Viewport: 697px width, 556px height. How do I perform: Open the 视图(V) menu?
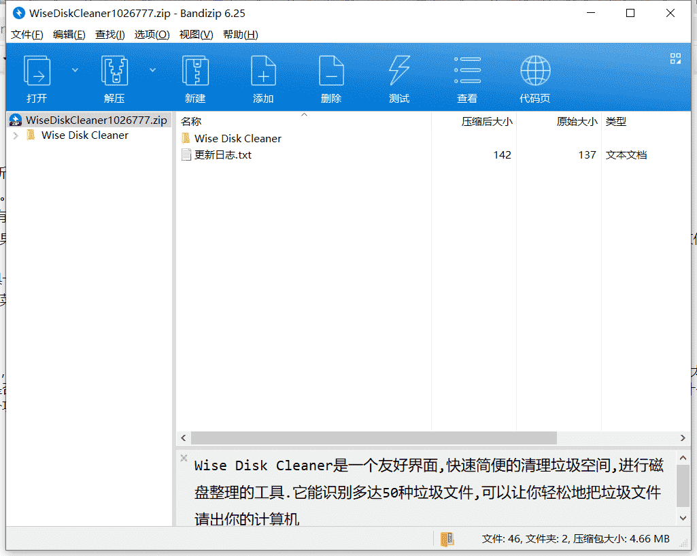[x=196, y=34]
